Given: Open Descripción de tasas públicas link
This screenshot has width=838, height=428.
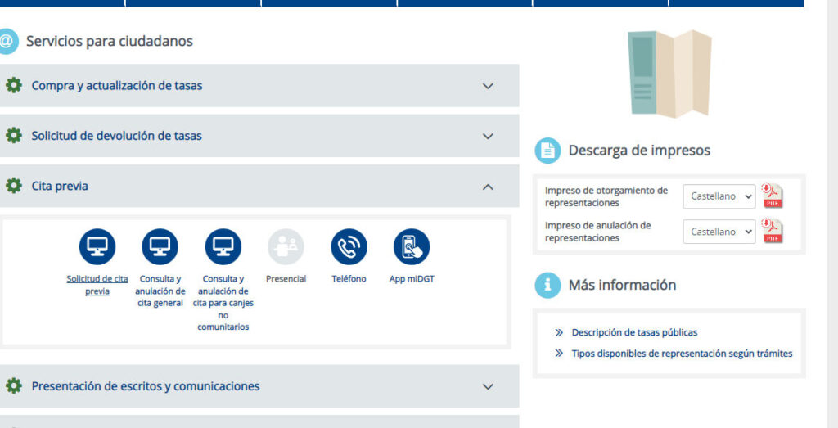Looking at the screenshot, I should [x=634, y=332].
